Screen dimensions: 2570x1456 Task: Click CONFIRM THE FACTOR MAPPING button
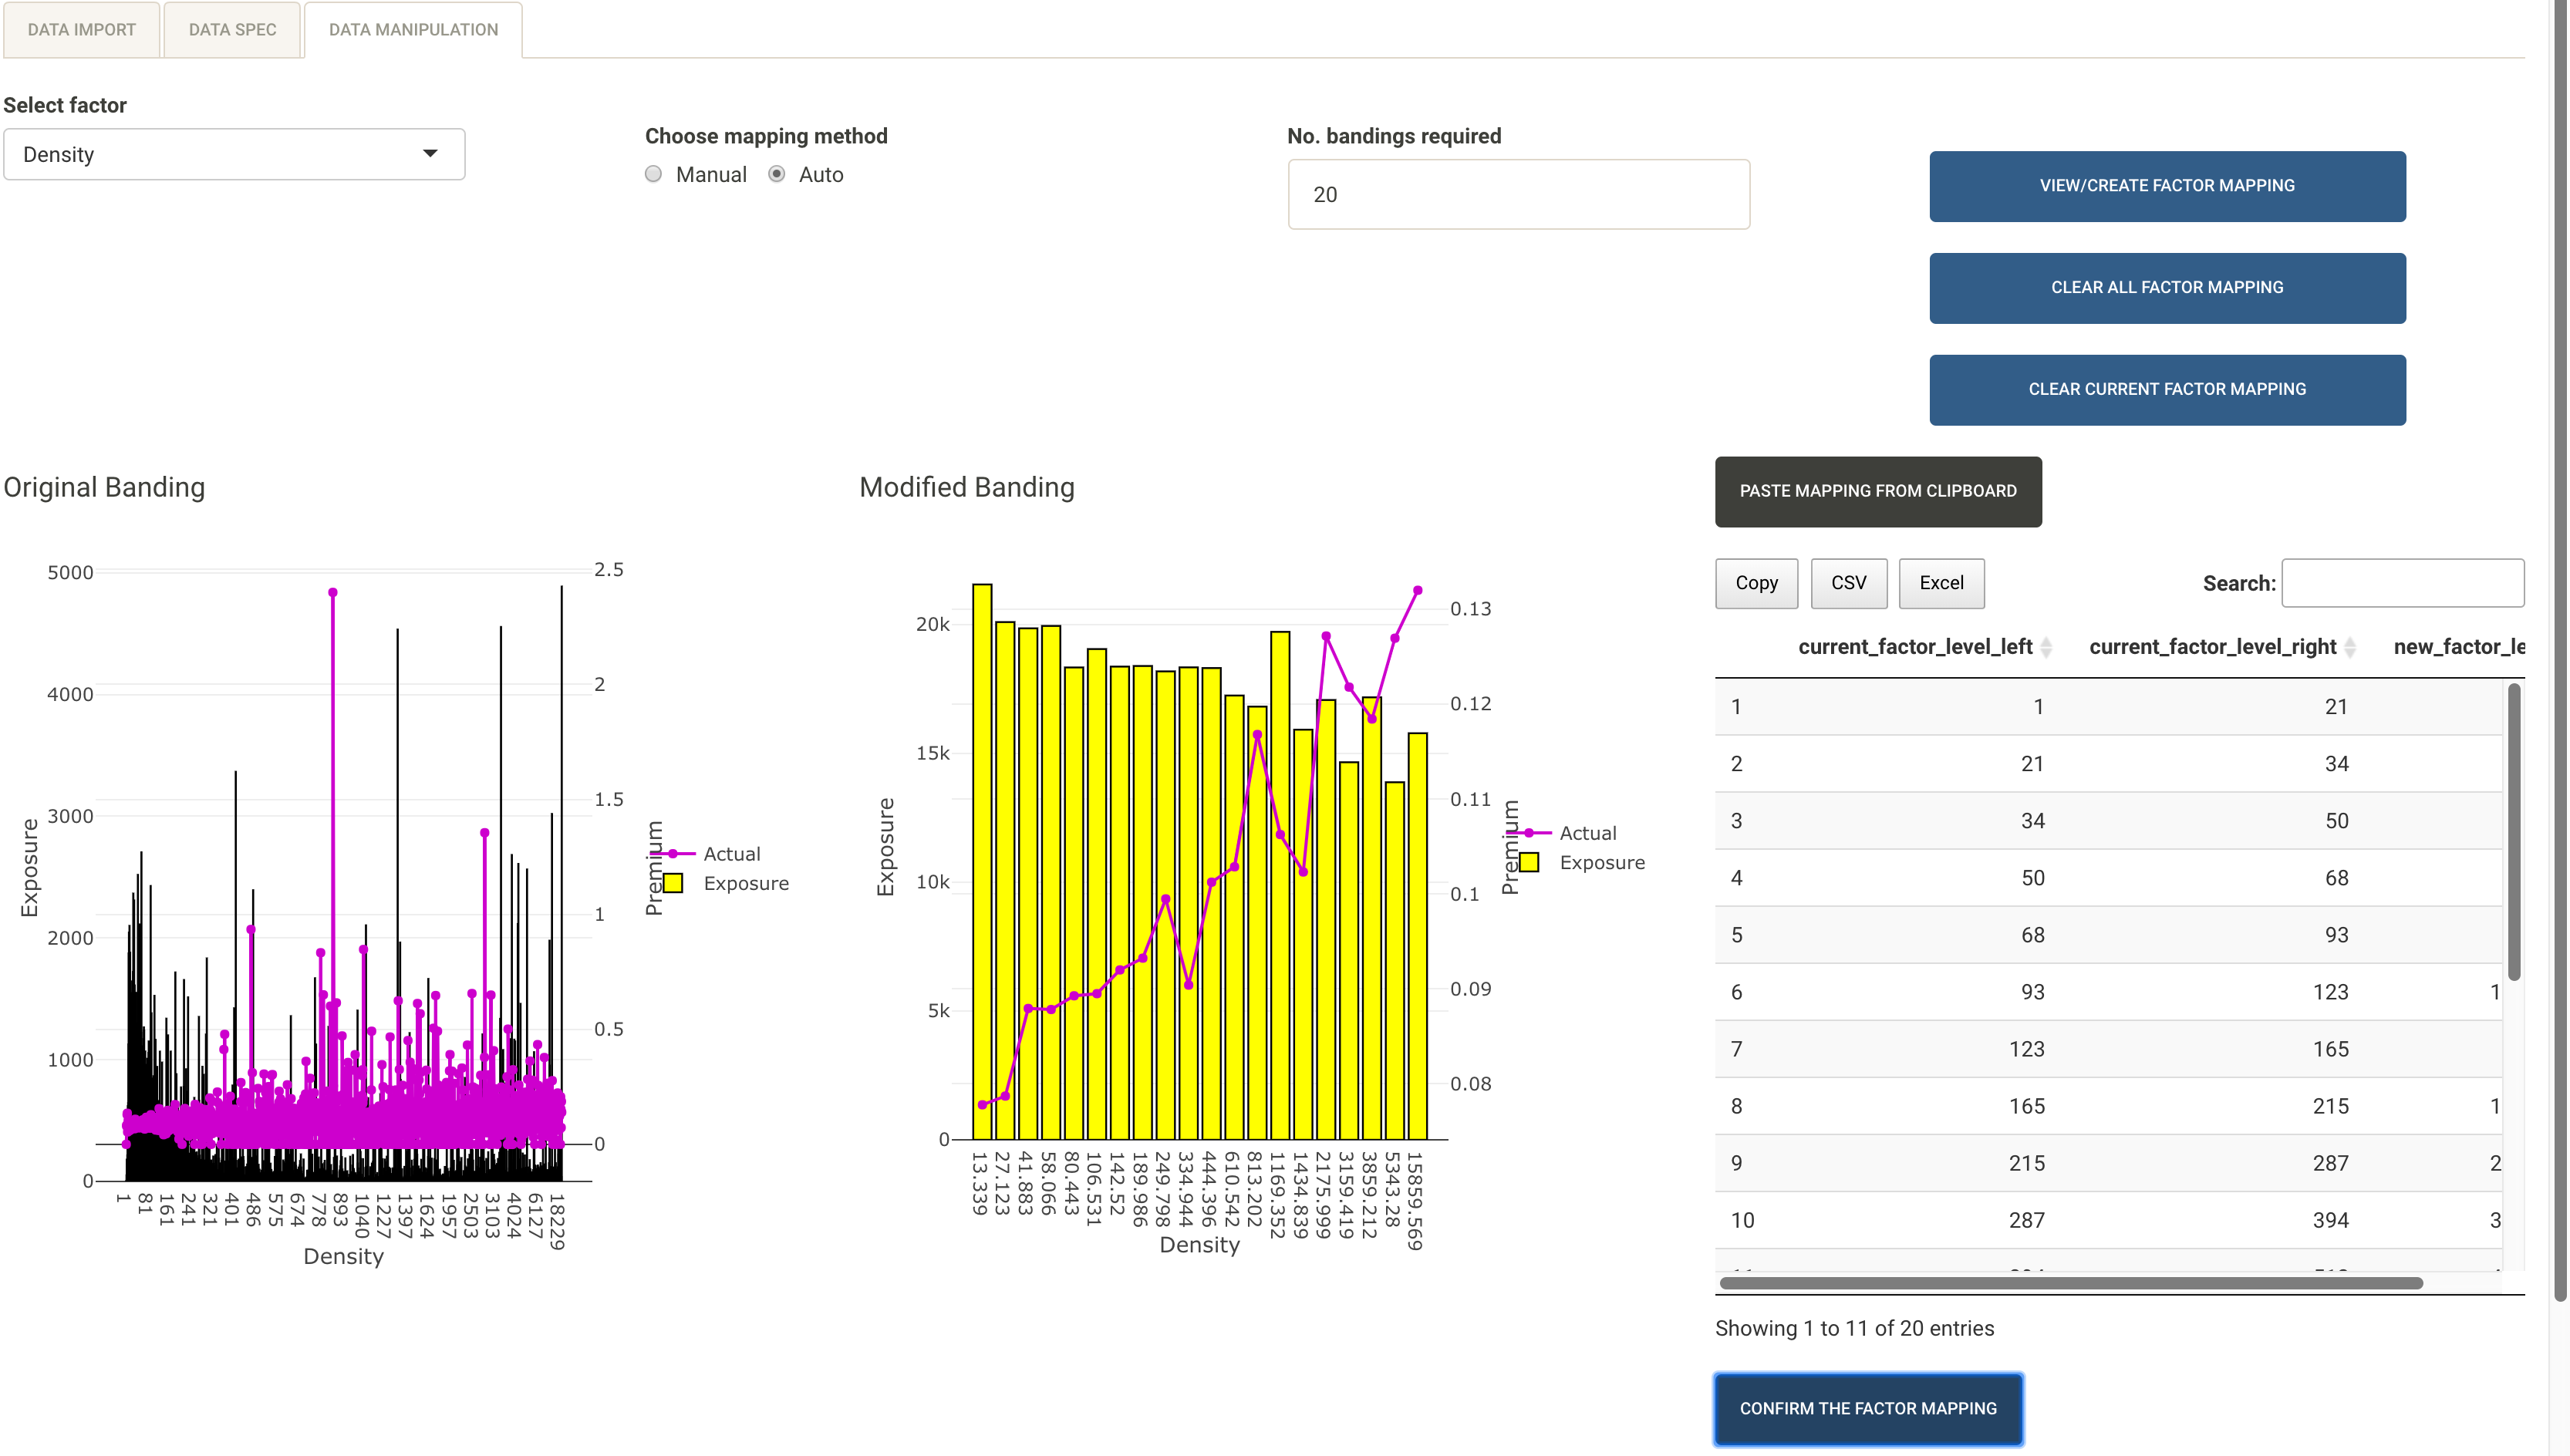(x=1867, y=1408)
